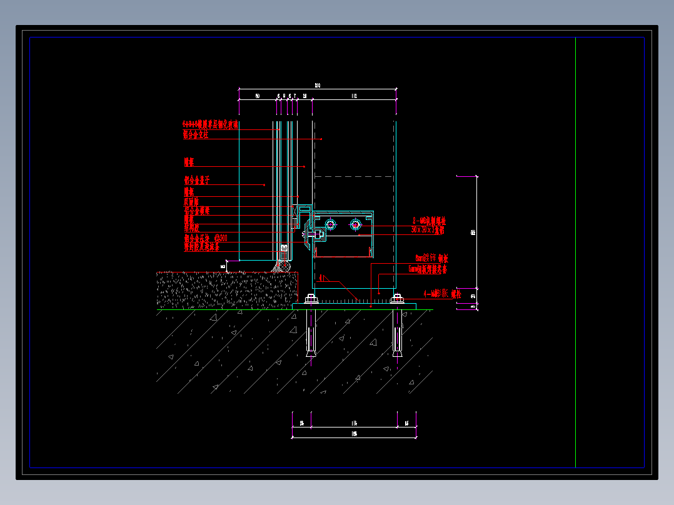Select the 铝合金立柱 annotation label
674x505 pixels.
tap(196, 134)
